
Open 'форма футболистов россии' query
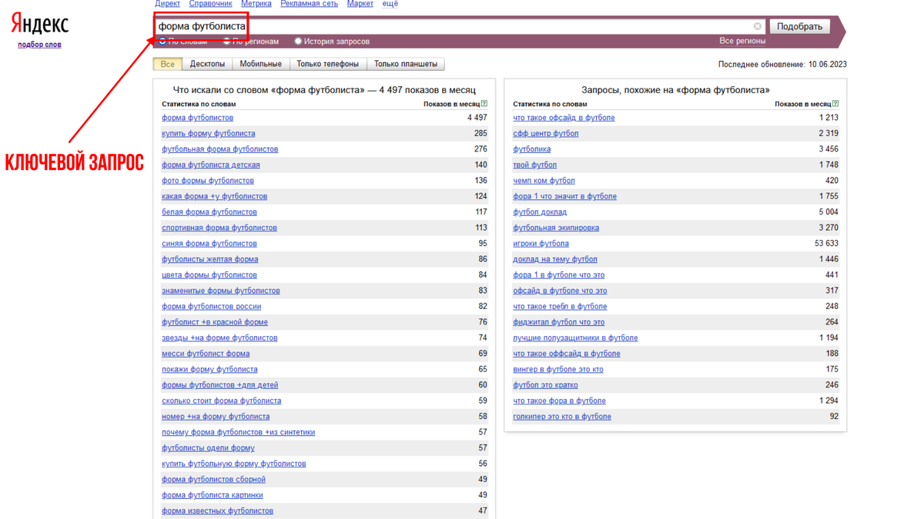tap(211, 306)
